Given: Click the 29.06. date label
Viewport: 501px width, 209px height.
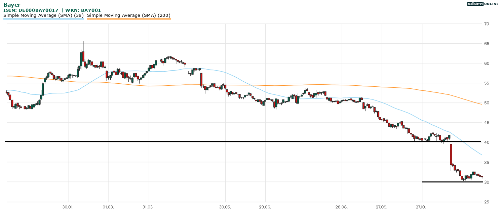Looking at the screenshot, I should click(x=265, y=207).
